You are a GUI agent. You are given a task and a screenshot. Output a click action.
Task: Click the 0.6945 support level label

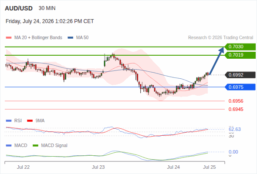(236, 109)
